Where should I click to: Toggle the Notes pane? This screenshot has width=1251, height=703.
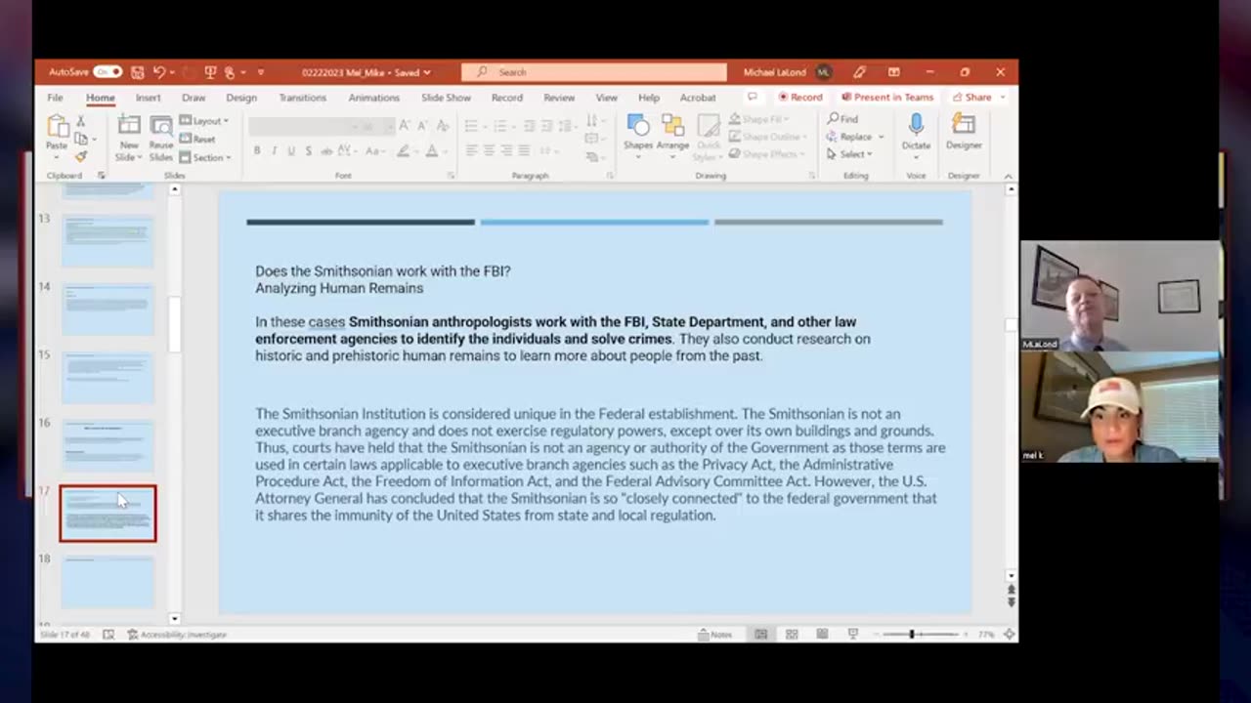[715, 635]
